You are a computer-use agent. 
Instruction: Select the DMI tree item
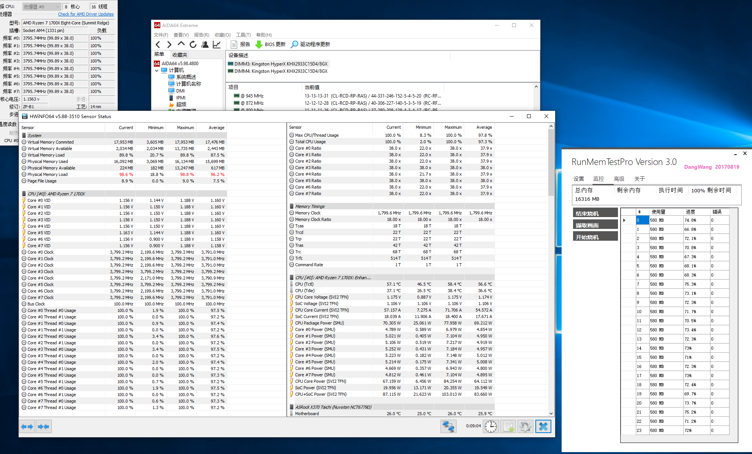180,91
